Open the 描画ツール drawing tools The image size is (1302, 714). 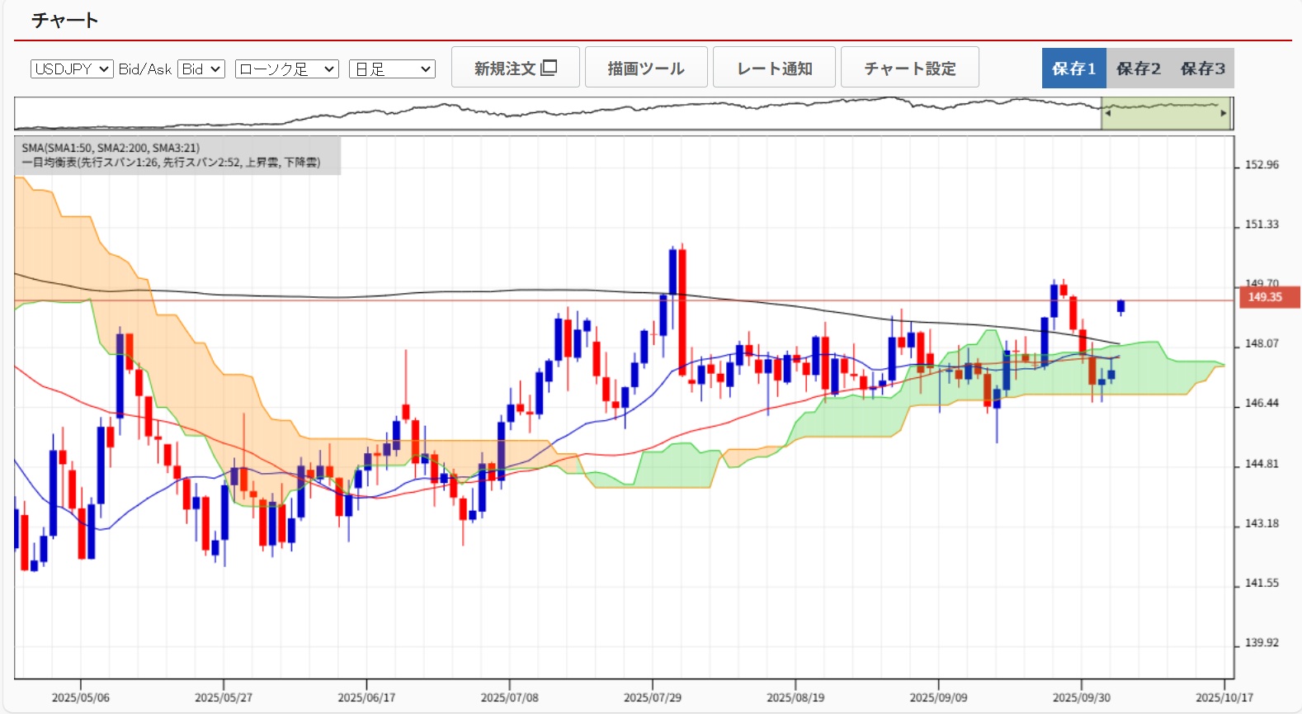click(646, 68)
